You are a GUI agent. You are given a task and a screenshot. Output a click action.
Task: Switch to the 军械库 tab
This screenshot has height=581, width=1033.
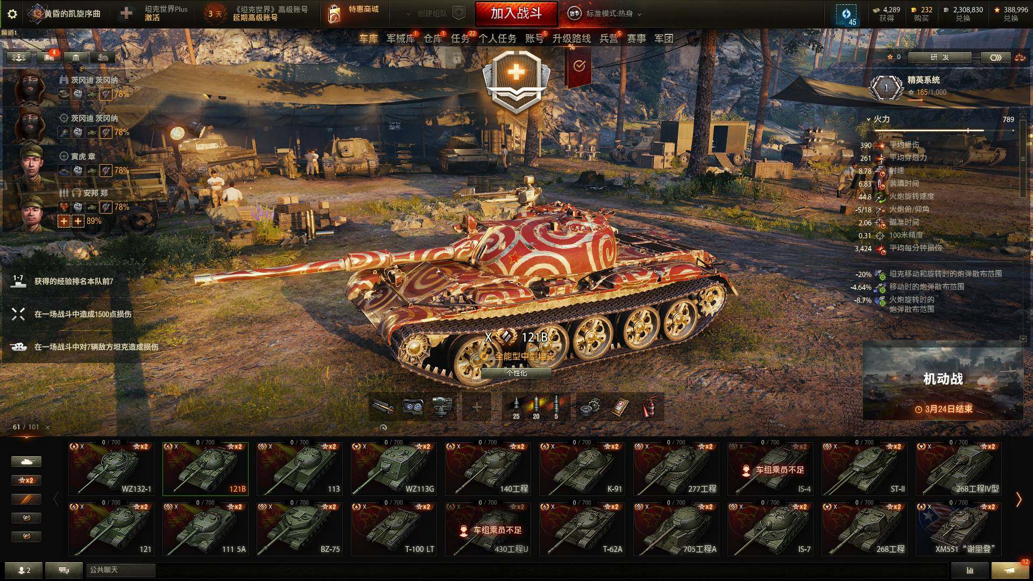click(400, 39)
